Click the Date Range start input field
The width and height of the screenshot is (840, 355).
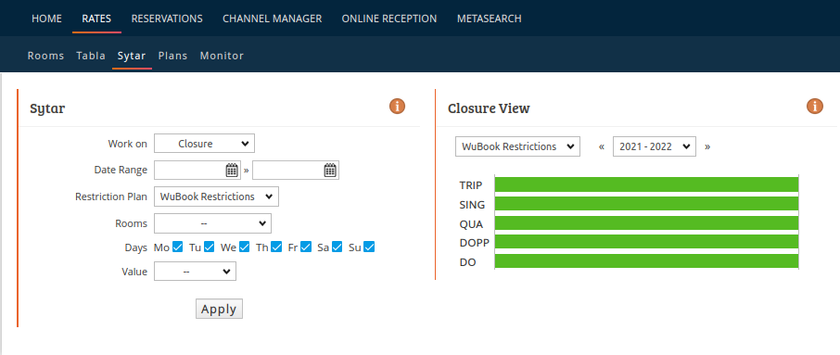[x=190, y=171]
